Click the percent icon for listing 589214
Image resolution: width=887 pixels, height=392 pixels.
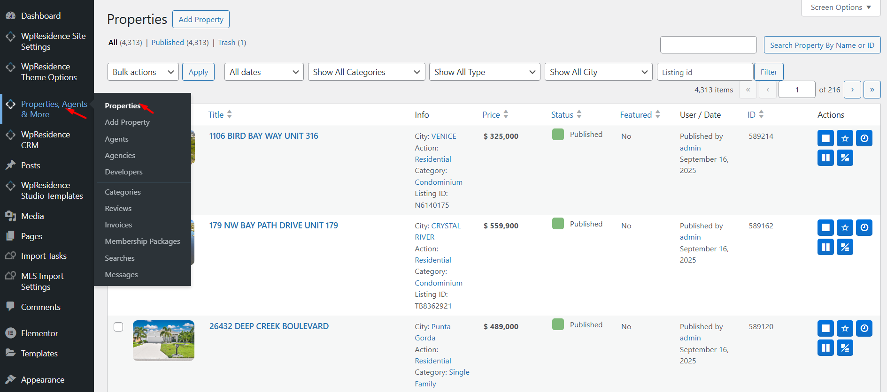pos(845,158)
